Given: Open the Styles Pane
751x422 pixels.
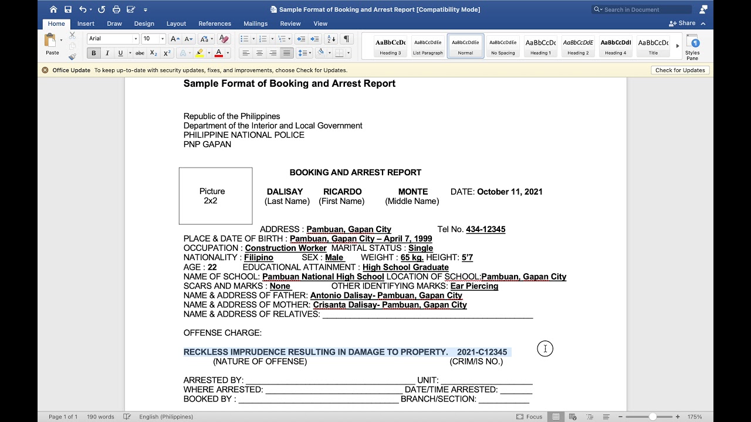Looking at the screenshot, I should coord(692,46).
